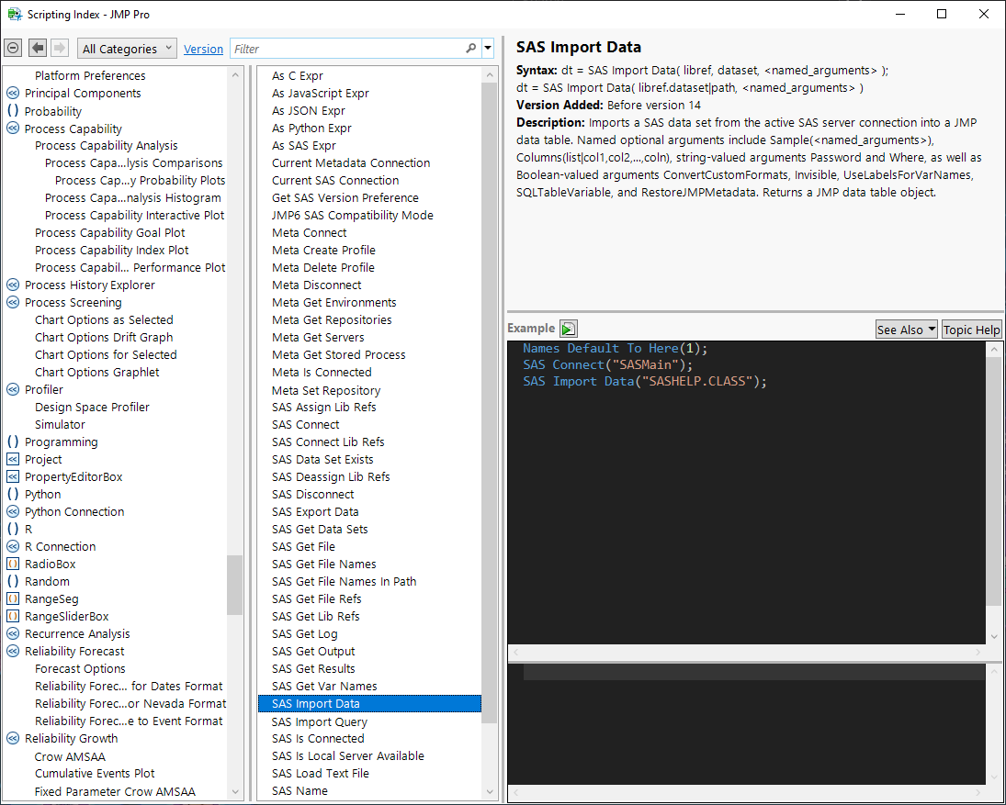The width and height of the screenshot is (1006, 805).
Task: Click the Process Capability category icon
Action: click(x=13, y=129)
